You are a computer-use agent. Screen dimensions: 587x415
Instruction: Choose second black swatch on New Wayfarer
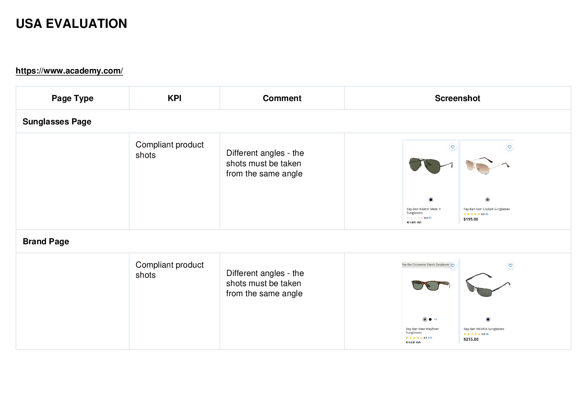click(430, 320)
